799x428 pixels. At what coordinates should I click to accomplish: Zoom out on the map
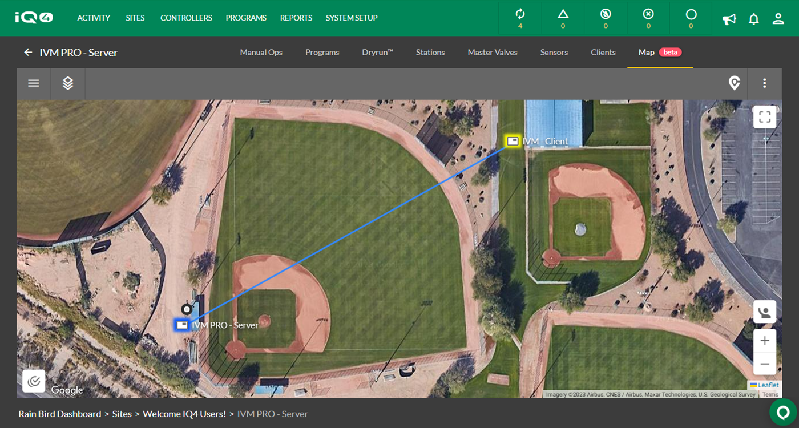tap(765, 364)
